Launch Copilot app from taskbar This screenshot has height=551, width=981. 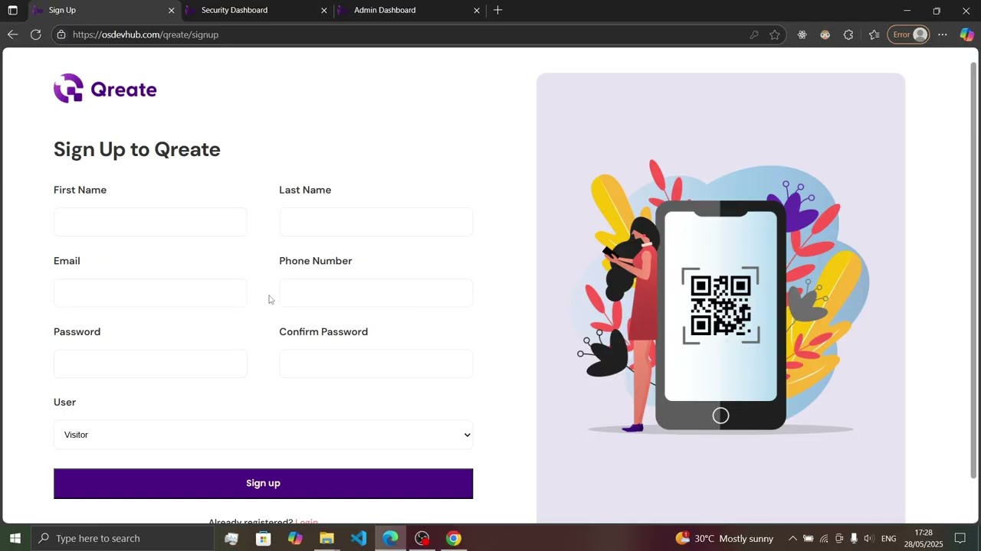pyautogui.click(x=295, y=538)
